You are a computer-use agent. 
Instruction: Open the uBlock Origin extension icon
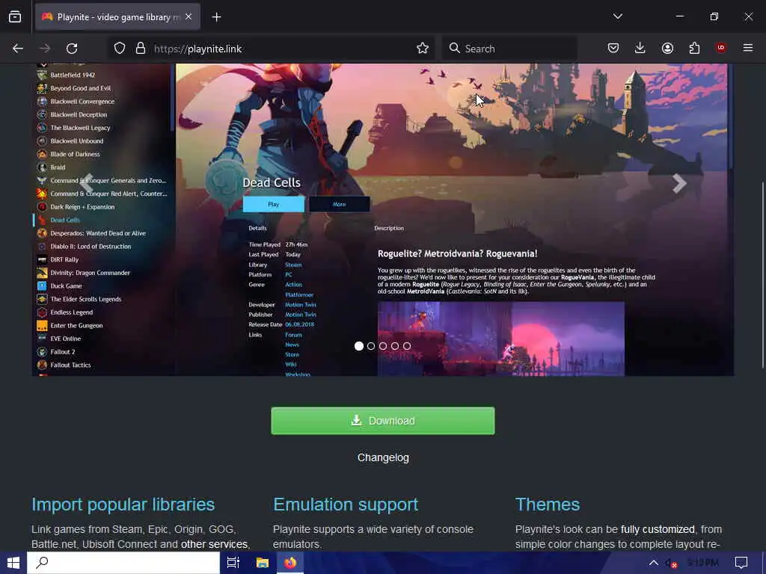coord(720,48)
